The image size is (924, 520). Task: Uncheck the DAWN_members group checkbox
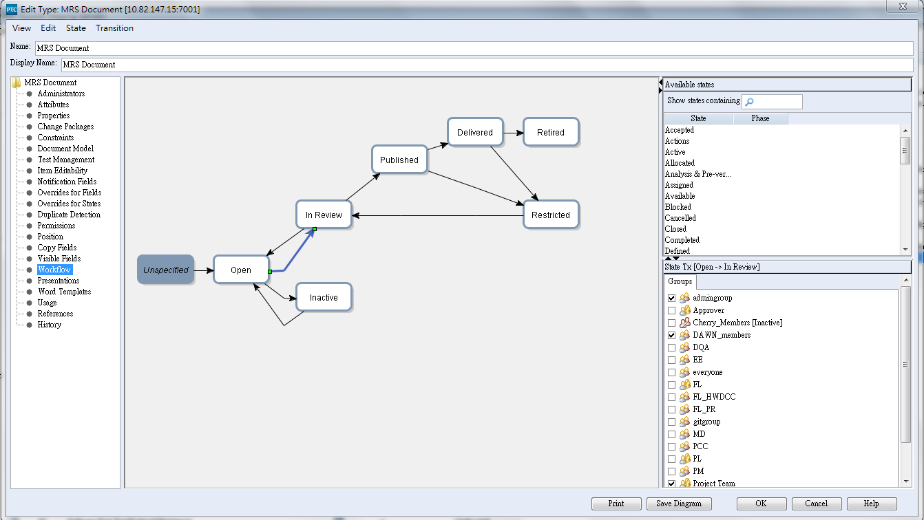click(x=671, y=335)
